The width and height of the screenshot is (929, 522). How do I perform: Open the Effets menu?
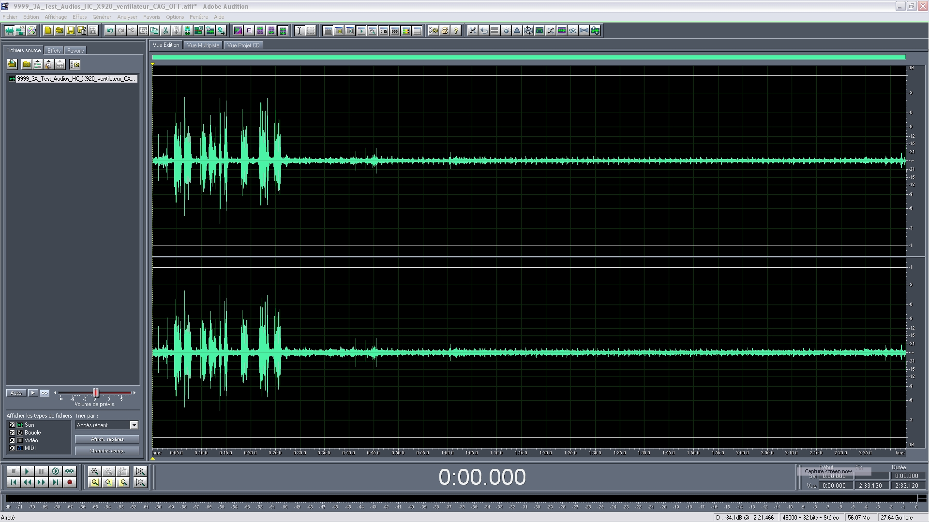click(x=79, y=17)
